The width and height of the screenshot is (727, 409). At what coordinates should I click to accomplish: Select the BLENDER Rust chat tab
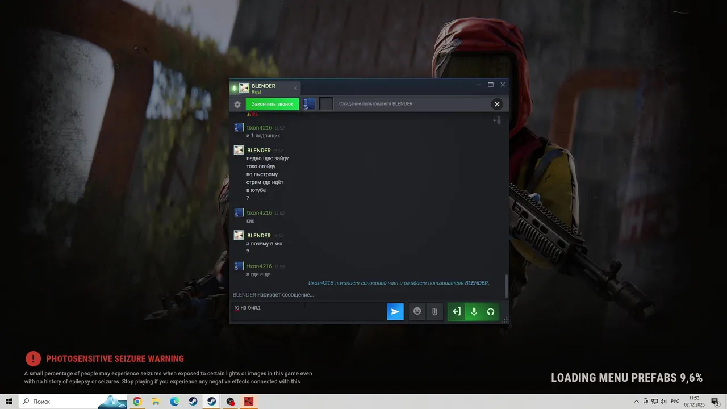[265, 88]
